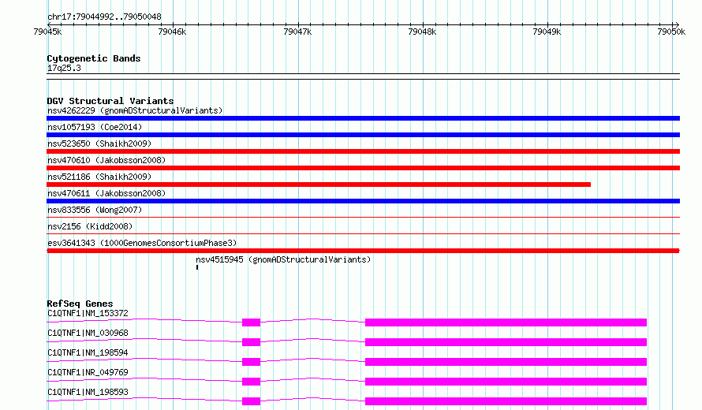
Task: Click the nsv833556 (Wong2007) label
Action: point(95,210)
